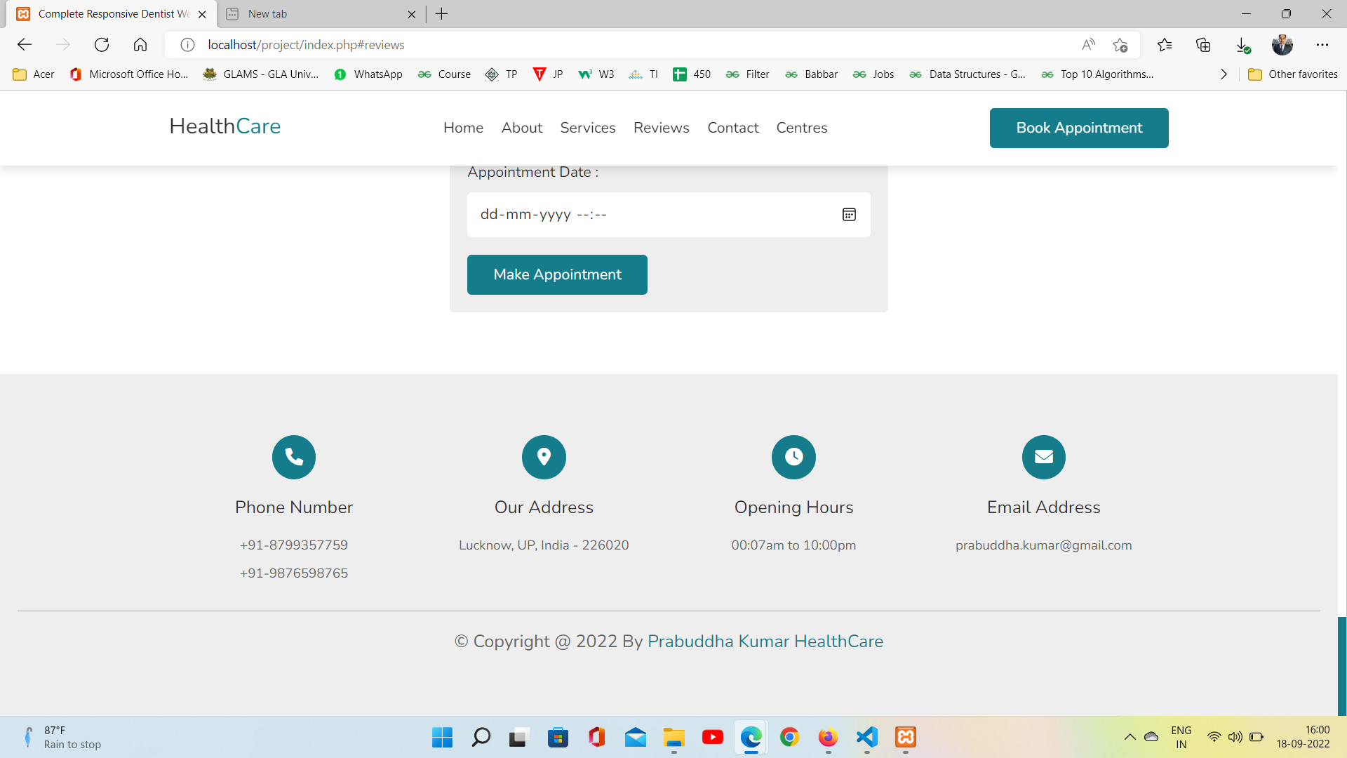Click the envelope icon above Email Address
This screenshot has height=758, width=1347.
[1043, 457]
